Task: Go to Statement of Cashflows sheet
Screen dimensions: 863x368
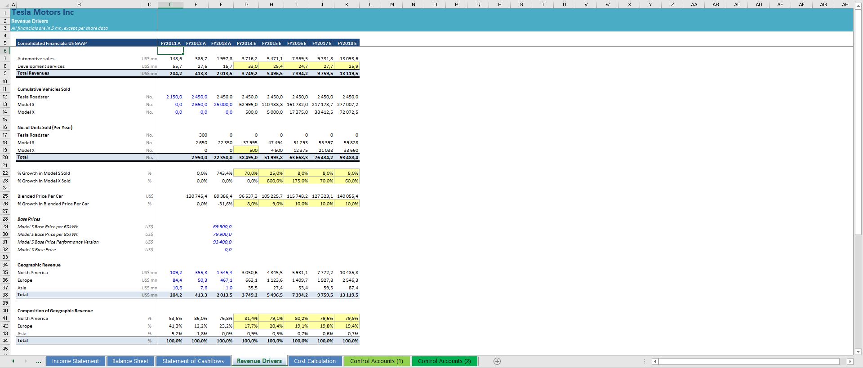Action: pyautogui.click(x=193, y=361)
